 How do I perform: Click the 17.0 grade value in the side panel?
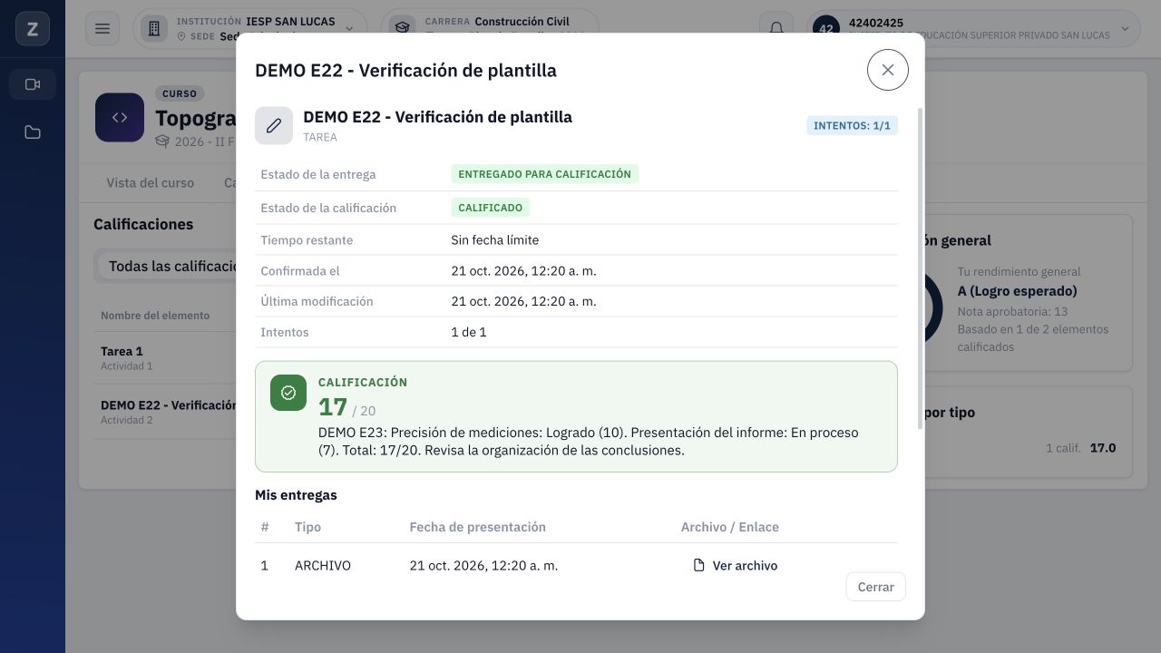[x=1103, y=448]
